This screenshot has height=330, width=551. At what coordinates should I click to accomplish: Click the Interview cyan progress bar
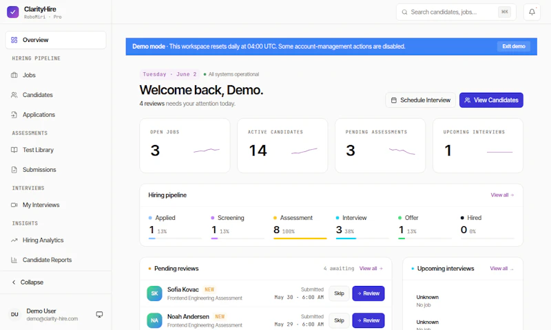point(346,239)
